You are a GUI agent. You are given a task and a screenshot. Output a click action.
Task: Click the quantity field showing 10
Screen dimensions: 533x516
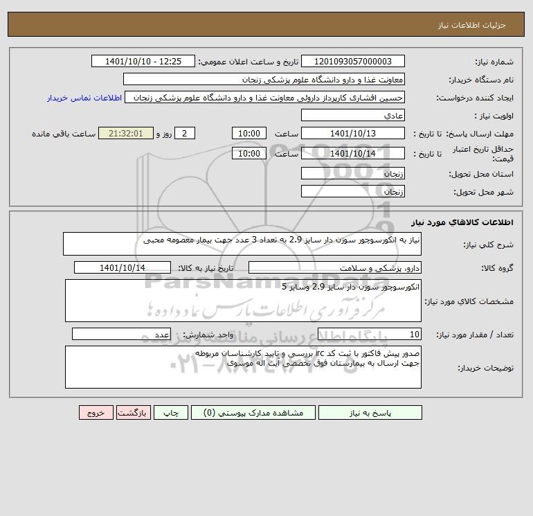[x=370, y=334]
